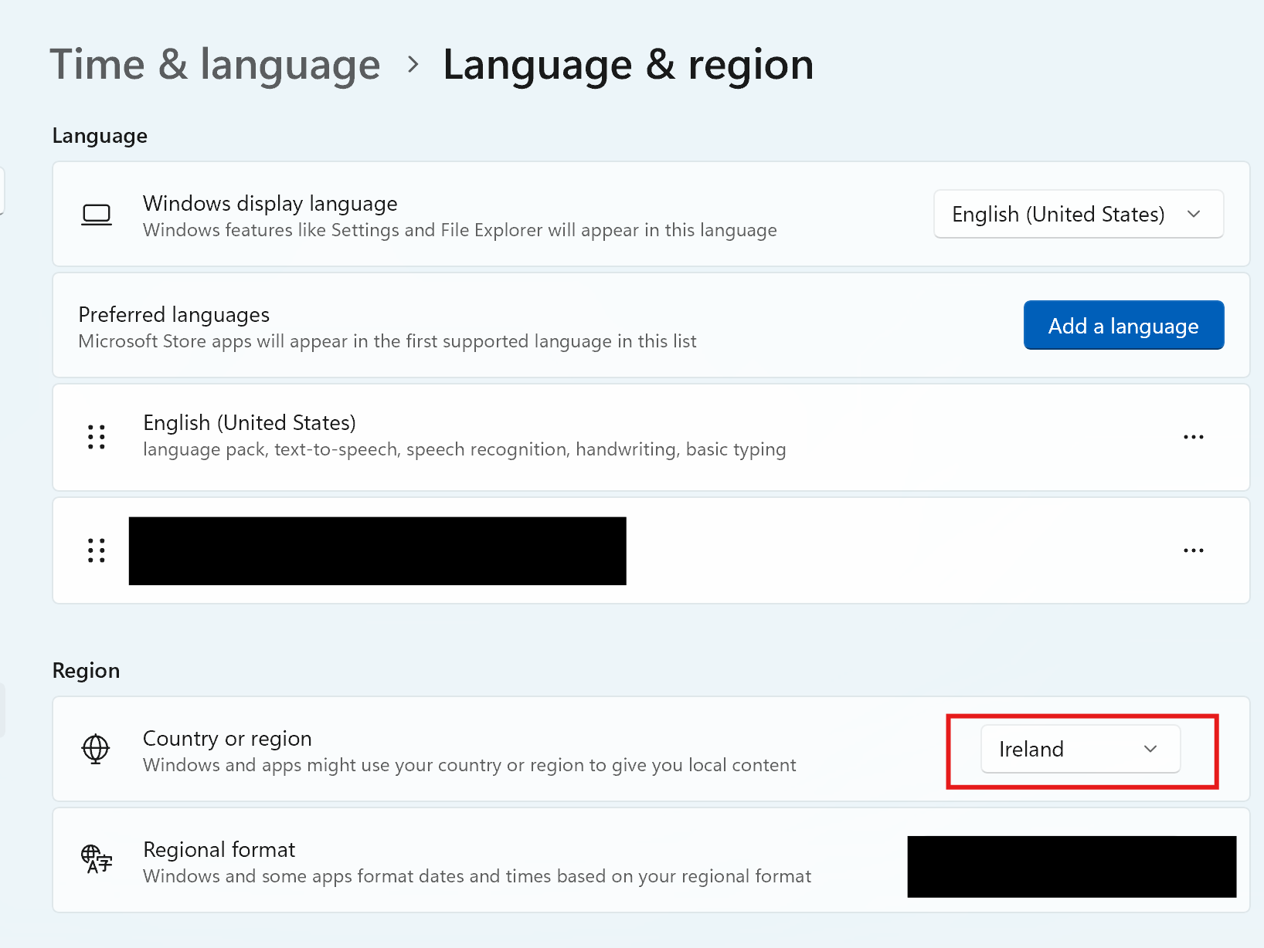This screenshot has height=948, width=1264.
Task: Click the Language section heading
Action: 100,136
